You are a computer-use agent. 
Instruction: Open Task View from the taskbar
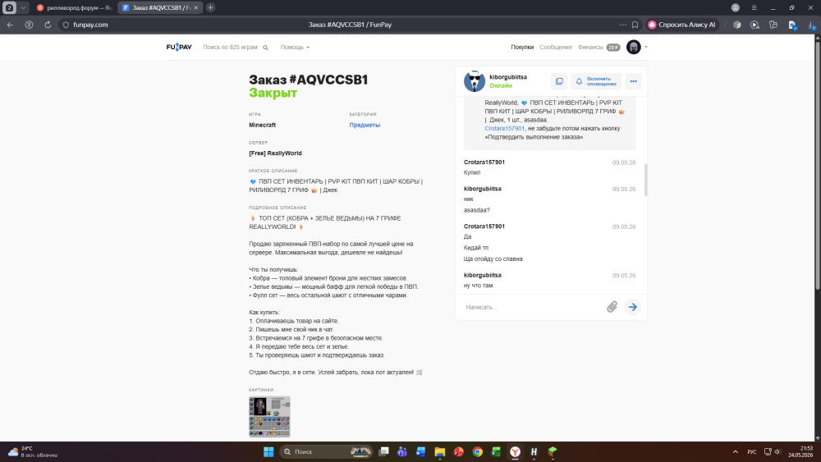(383, 452)
